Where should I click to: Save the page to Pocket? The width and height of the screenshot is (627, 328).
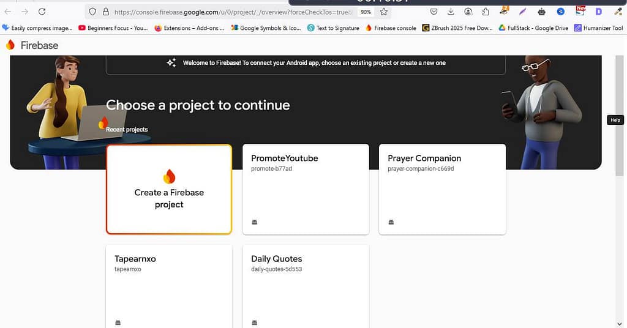point(434,12)
